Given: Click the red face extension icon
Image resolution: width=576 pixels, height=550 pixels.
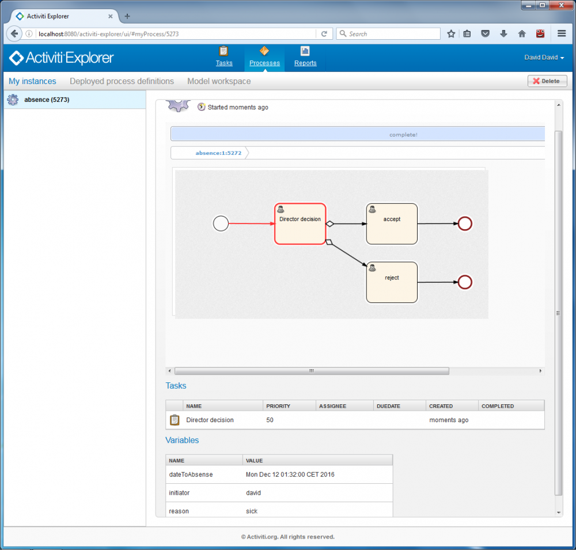Looking at the screenshot, I should tap(540, 34).
